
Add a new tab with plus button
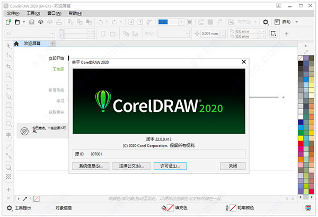(52, 44)
